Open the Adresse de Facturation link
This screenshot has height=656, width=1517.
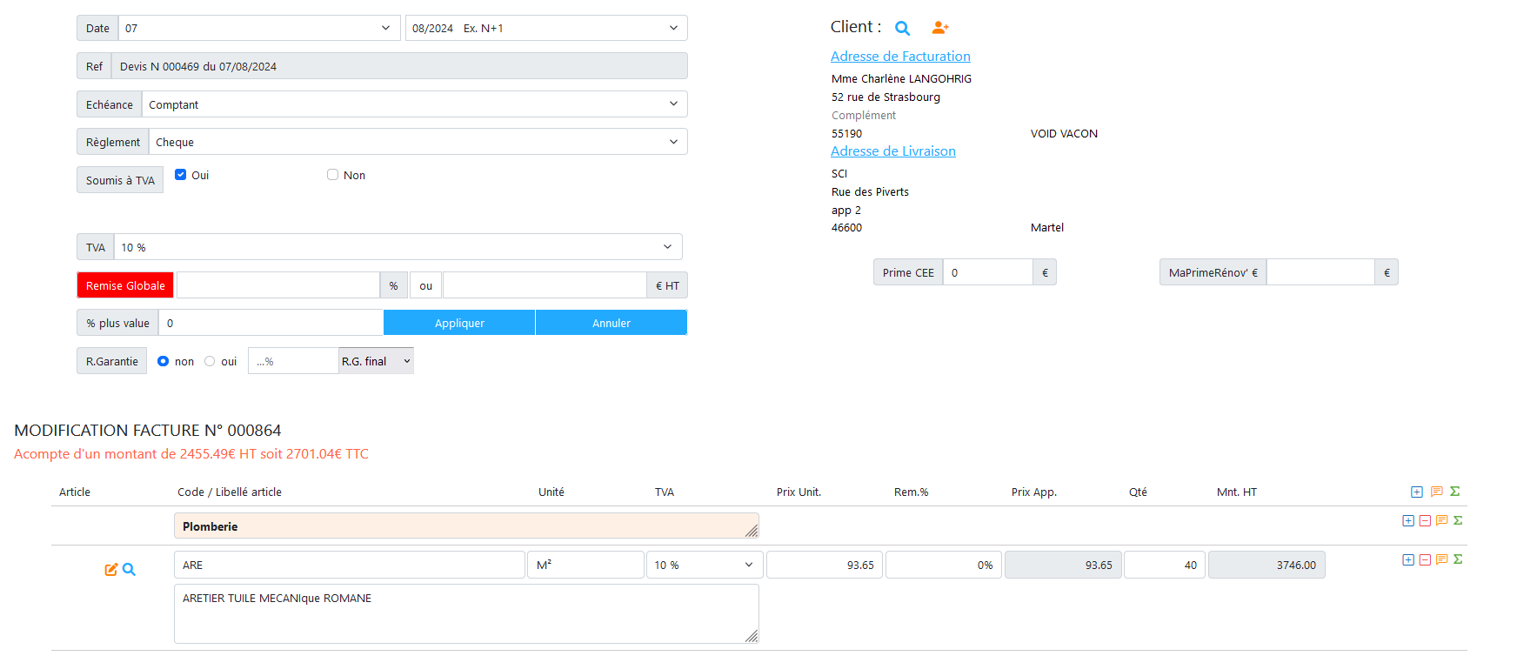(900, 56)
